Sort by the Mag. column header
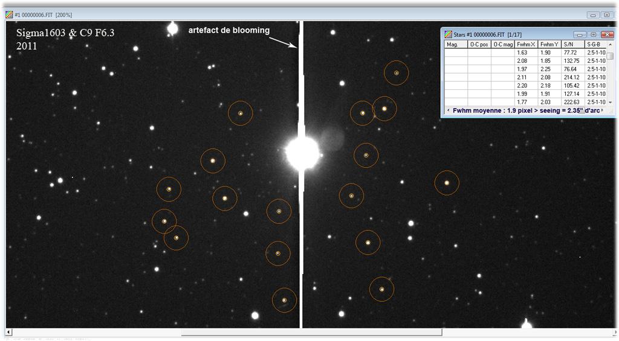Viewport: 619px width, 341px height. 456,44
